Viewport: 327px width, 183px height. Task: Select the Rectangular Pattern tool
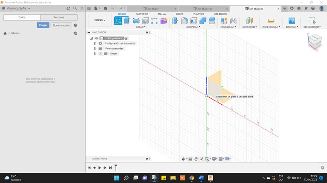[154, 21]
